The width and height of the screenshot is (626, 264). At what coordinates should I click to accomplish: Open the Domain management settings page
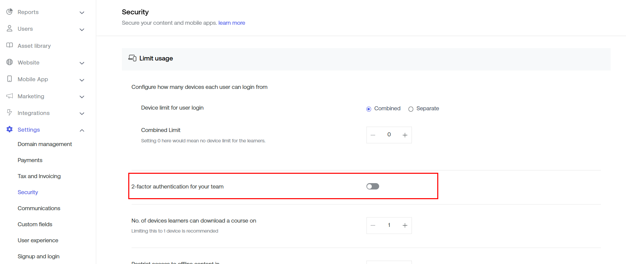[x=45, y=144]
